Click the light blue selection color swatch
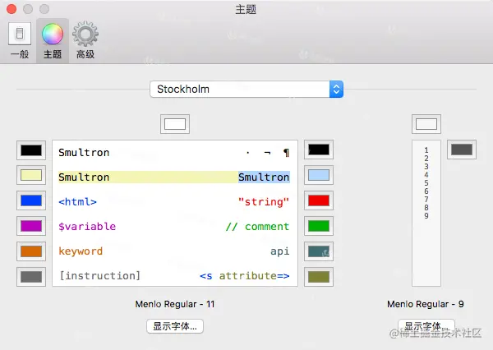The width and height of the screenshot is (493, 350). click(319, 175)
